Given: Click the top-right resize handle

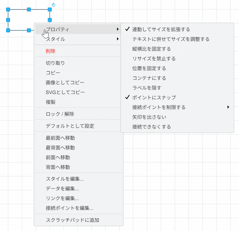Looking at the screenshot, I should [50, 9].
